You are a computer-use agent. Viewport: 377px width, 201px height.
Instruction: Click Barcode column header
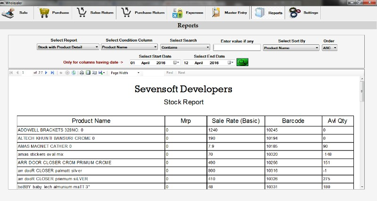click(x=293, y=121)
